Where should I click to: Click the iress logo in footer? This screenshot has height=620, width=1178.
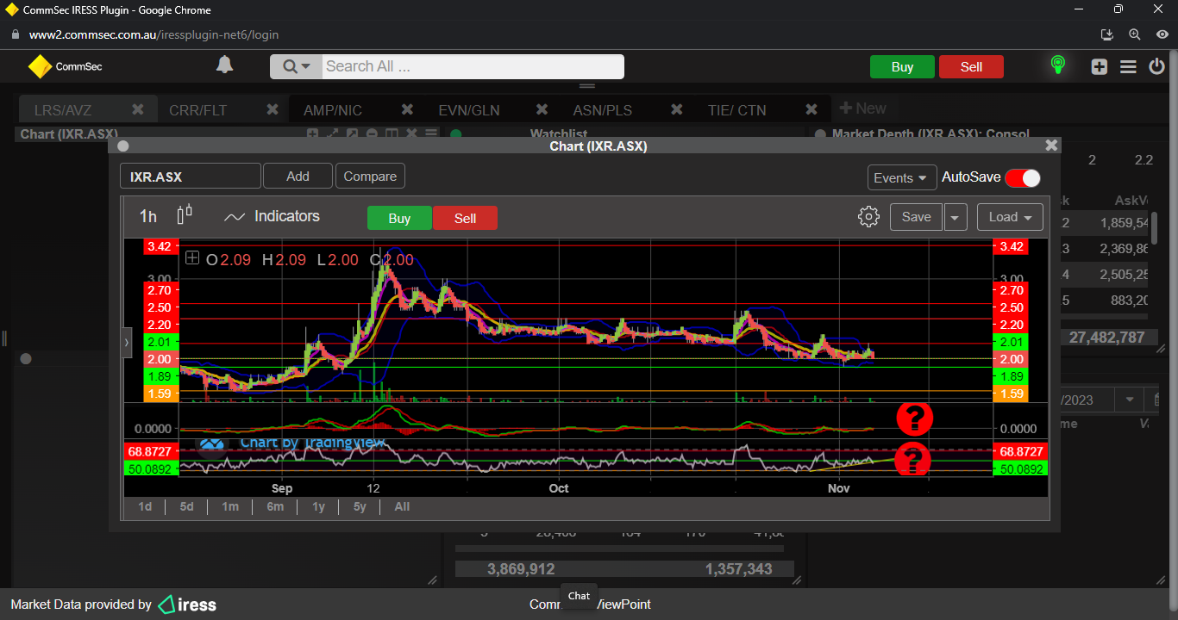coord(187,604)
